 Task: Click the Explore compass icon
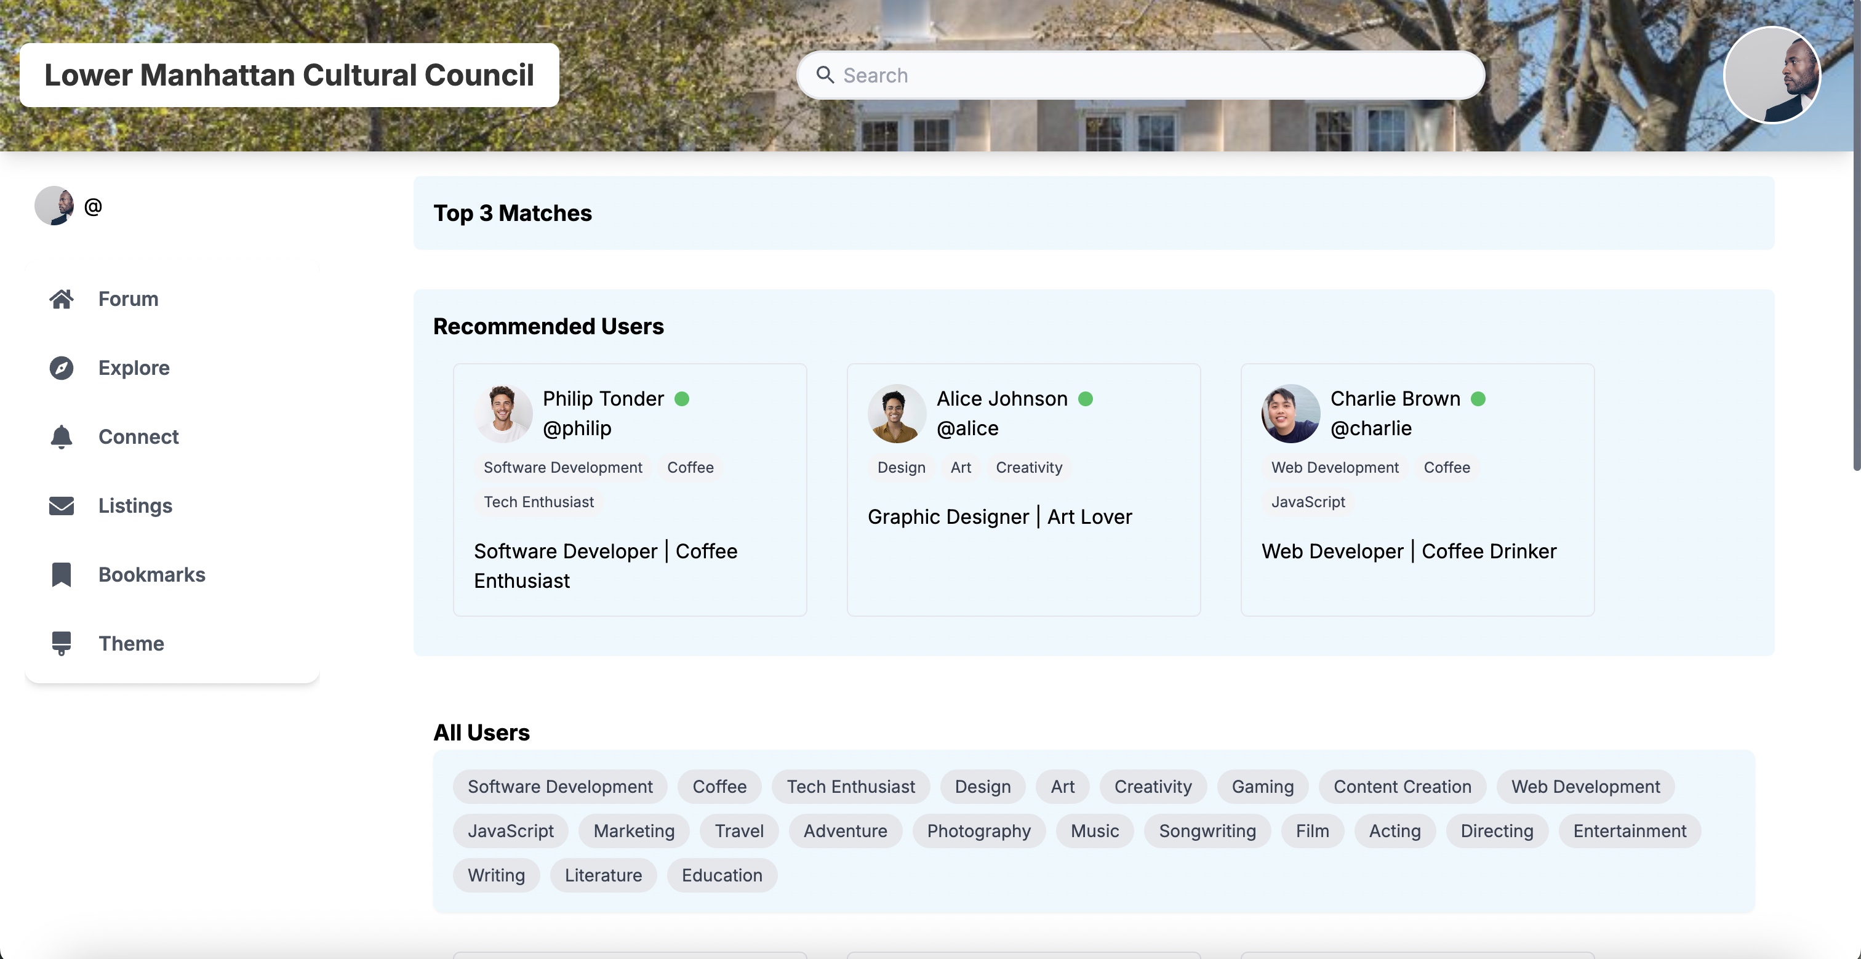[x=62, y=368]
